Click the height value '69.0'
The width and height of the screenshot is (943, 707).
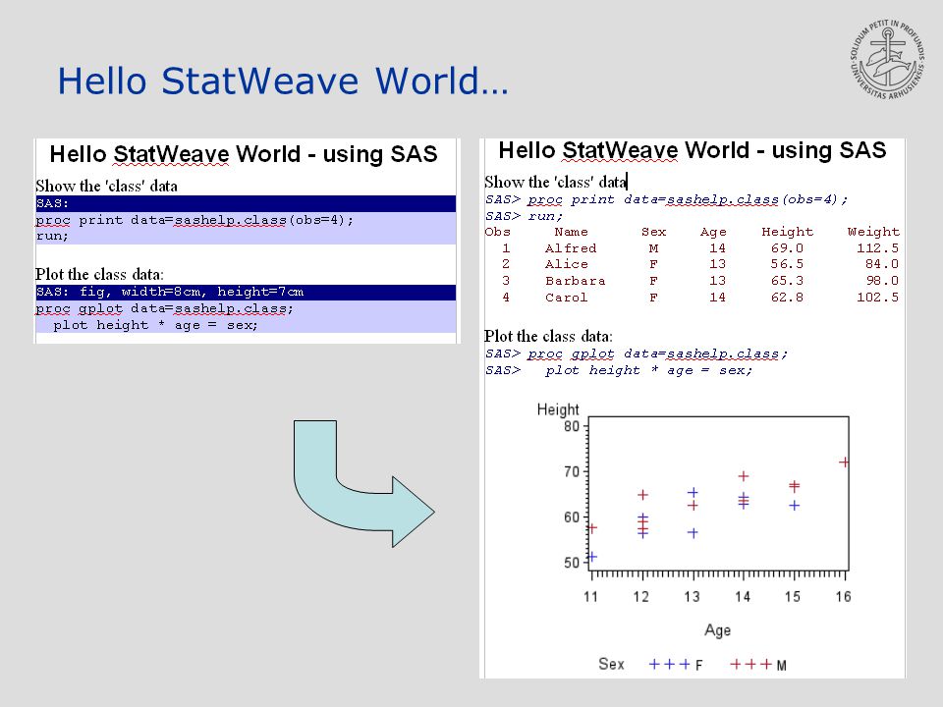point(787,248)
